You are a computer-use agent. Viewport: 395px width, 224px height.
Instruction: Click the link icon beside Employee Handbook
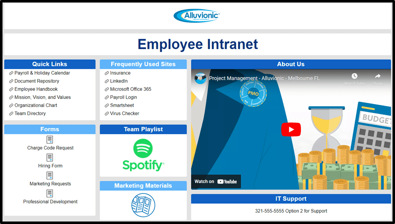[x=11, y=90]
